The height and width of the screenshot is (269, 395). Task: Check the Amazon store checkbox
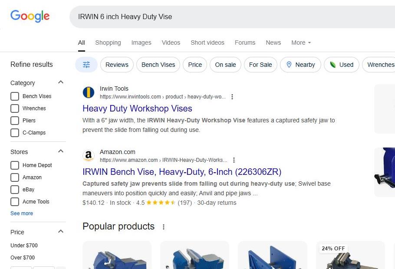pos(15,177)
